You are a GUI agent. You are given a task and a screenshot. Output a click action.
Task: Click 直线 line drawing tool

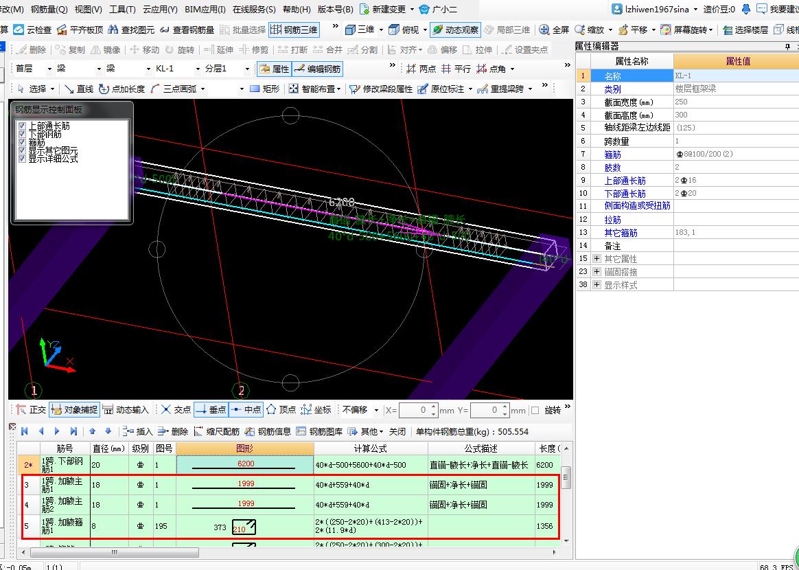[78, 89]
